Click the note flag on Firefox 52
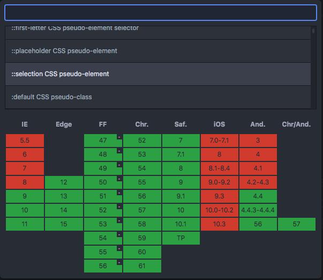323x280 pixels. tap(119, 207)
